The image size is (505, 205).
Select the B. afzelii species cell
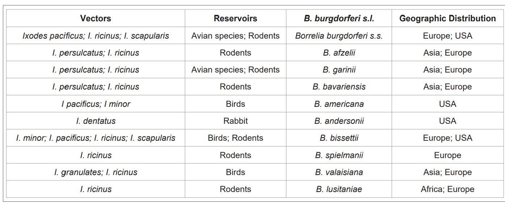tap(339, 53)
